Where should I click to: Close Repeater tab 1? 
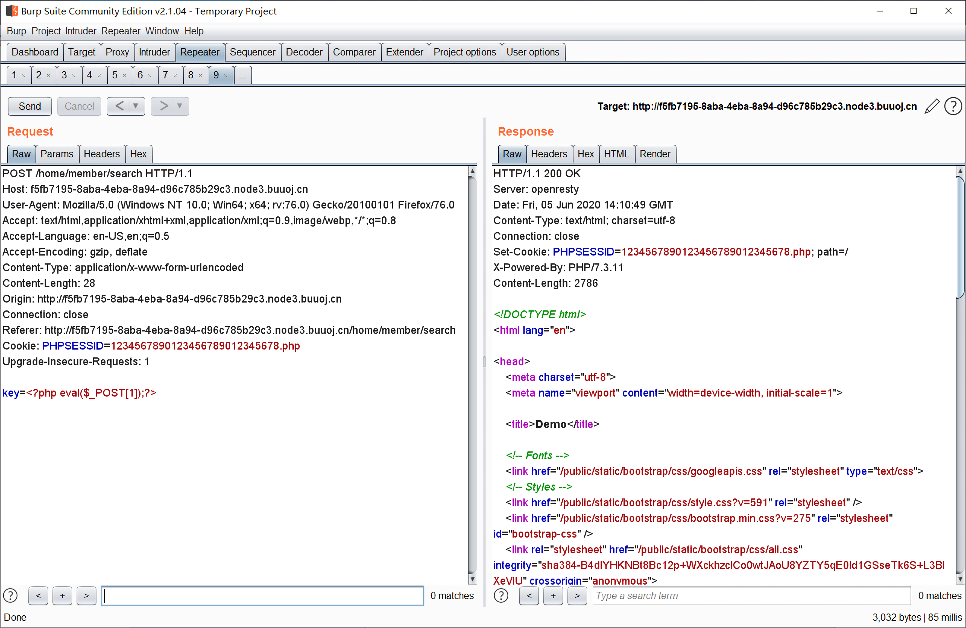[24, 75]
